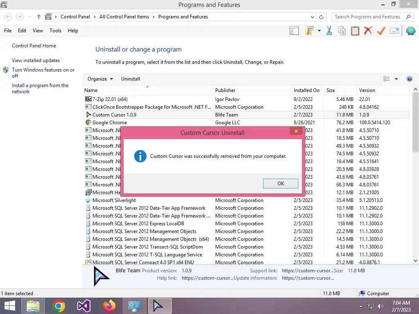
Task: Switch to Control Panel taskbar icon
Action: point(134,306)
